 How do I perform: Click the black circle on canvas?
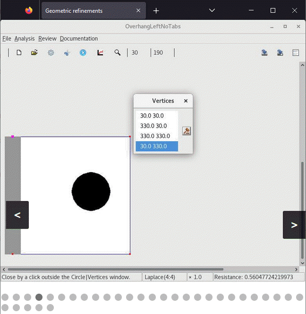click(x=91, y=192)
